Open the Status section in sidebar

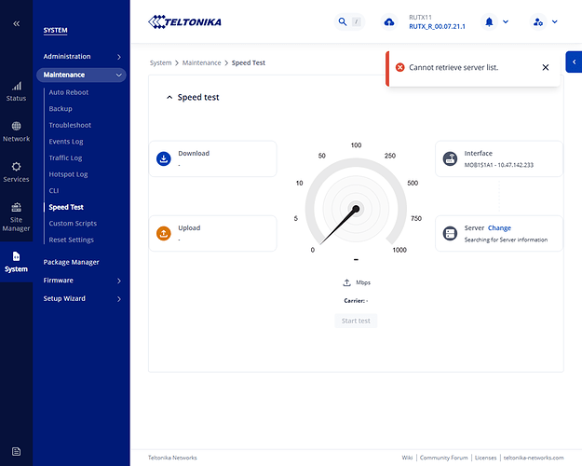pyautogui.click(x=16, y=90)
